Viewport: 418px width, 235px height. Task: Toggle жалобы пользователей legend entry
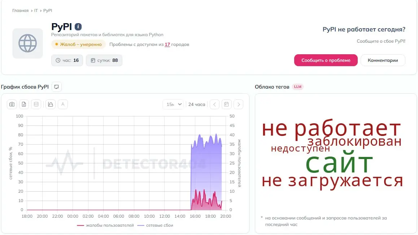(x=105, y=225)
